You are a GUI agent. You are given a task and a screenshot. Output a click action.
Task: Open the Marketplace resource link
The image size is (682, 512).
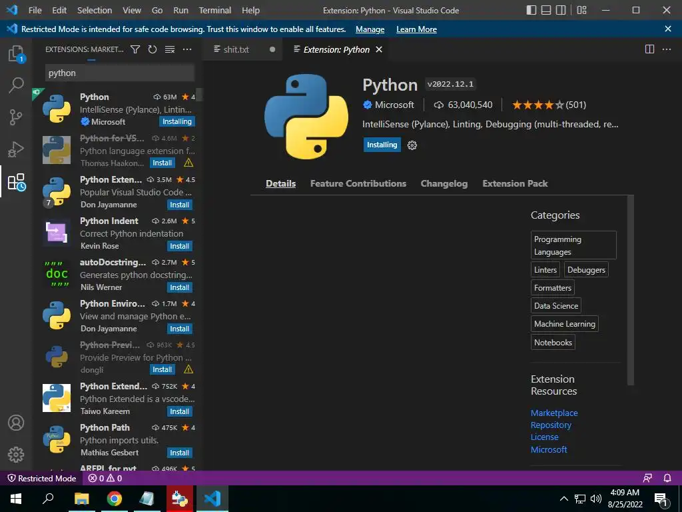pos(554,413)
